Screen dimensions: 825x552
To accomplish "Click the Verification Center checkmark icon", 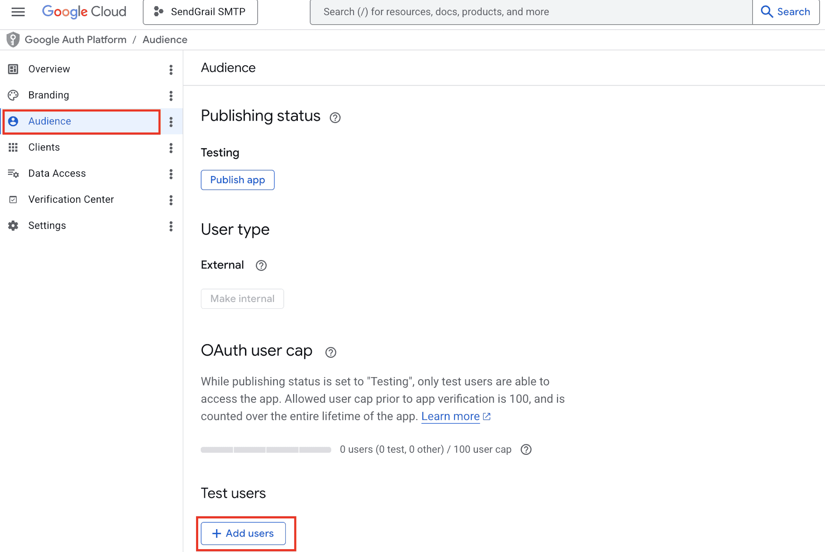I will 13,200.
